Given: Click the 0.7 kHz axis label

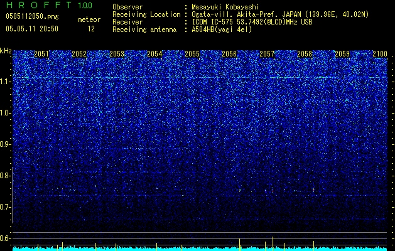Looking at the screenshot, I should [x=6, y=207].
